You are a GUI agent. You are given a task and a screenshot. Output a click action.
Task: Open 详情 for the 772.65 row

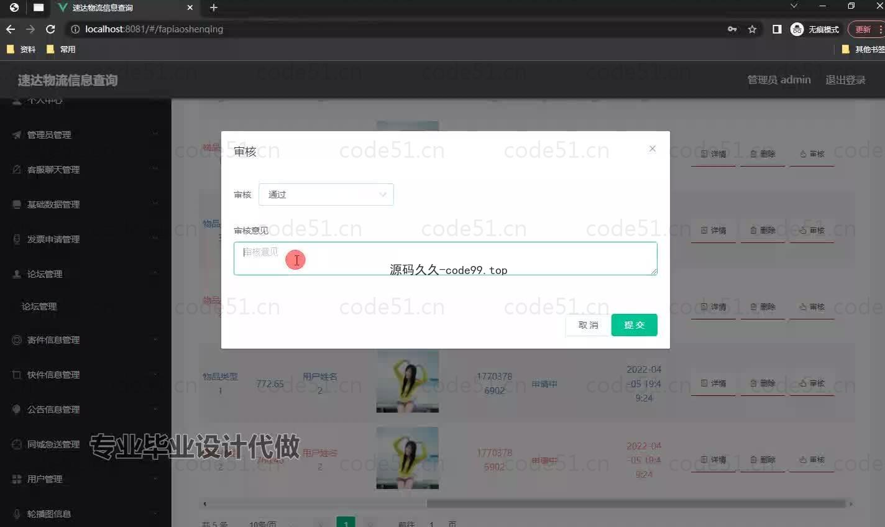(x=713, y=383)
